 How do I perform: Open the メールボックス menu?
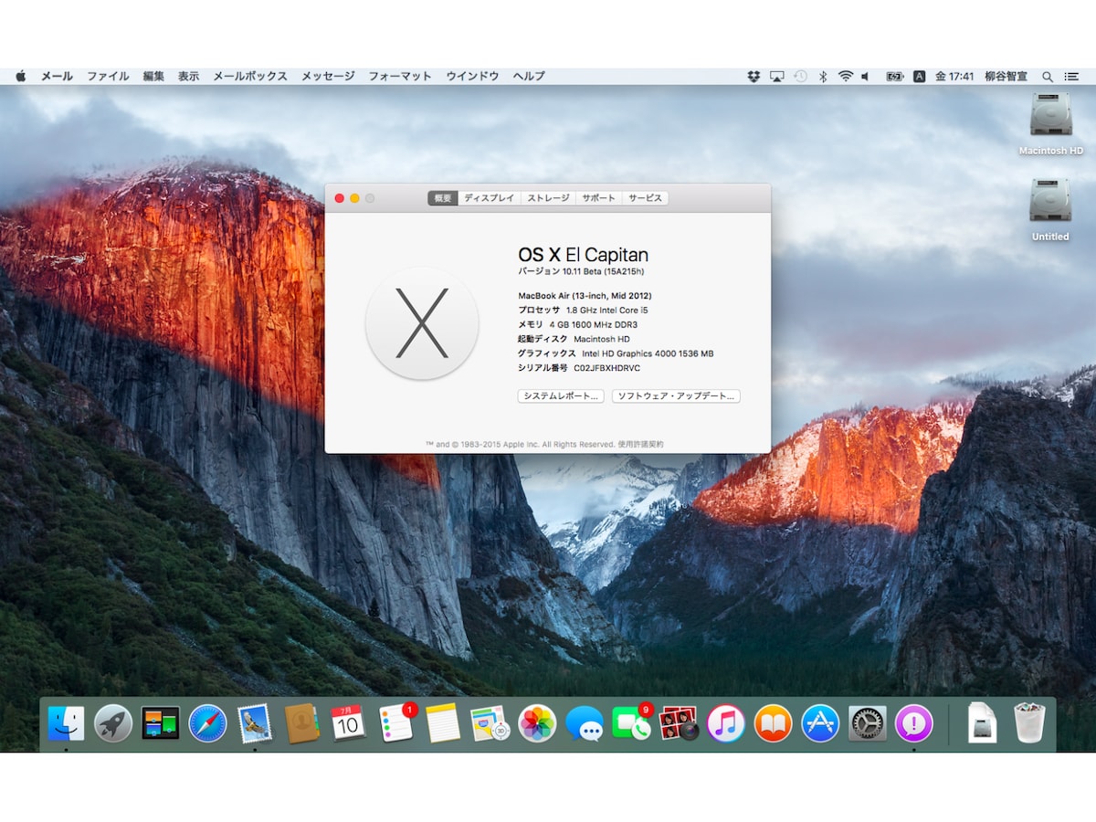click(250, 77)
